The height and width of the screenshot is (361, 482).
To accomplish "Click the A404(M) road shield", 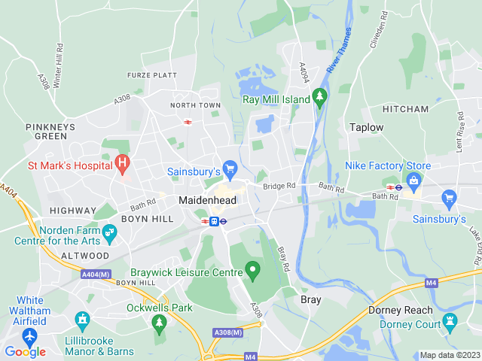I will pyautogui.click(x=96, y=275).
